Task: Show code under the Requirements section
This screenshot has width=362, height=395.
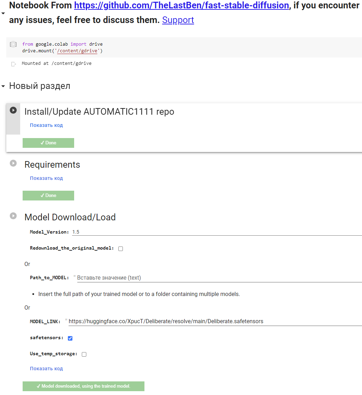Action: click(46, 178)
